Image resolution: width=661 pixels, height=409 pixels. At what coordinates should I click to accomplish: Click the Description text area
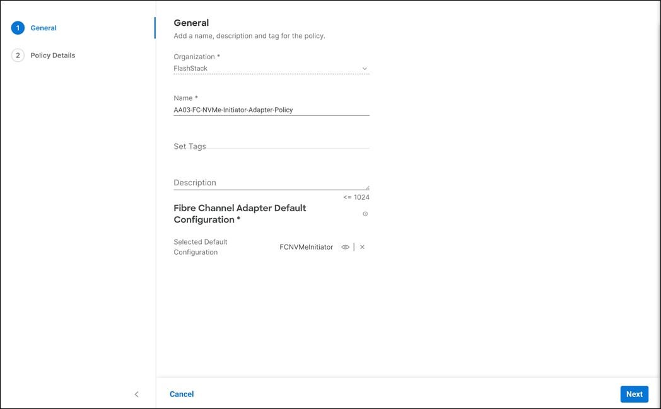click(x=271, y=183)
